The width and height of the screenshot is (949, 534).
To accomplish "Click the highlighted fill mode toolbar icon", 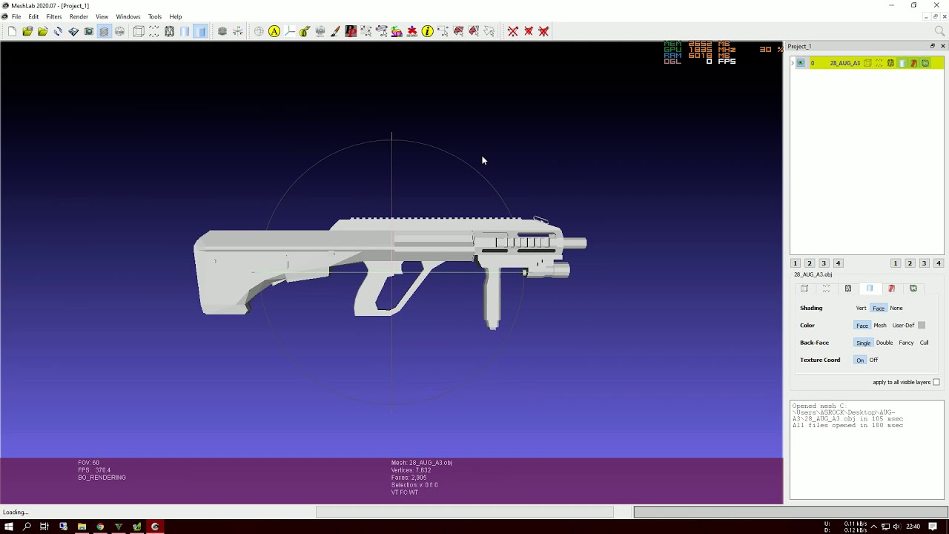I will [x=200, y=31].
